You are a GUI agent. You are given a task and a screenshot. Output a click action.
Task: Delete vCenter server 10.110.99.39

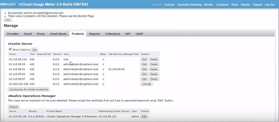click(154, 64)
